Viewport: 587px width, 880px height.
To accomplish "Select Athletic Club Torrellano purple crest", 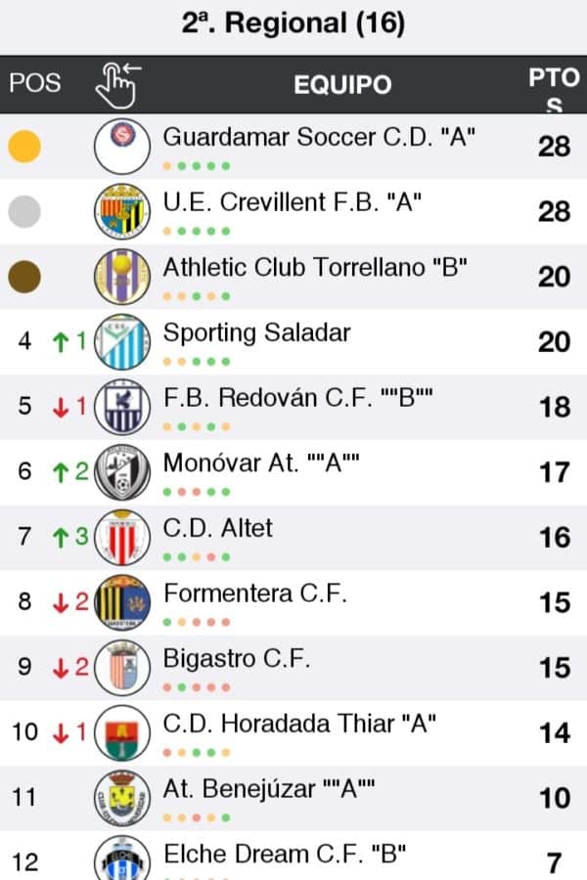I will pyautogui.click(x=122, y=277).
